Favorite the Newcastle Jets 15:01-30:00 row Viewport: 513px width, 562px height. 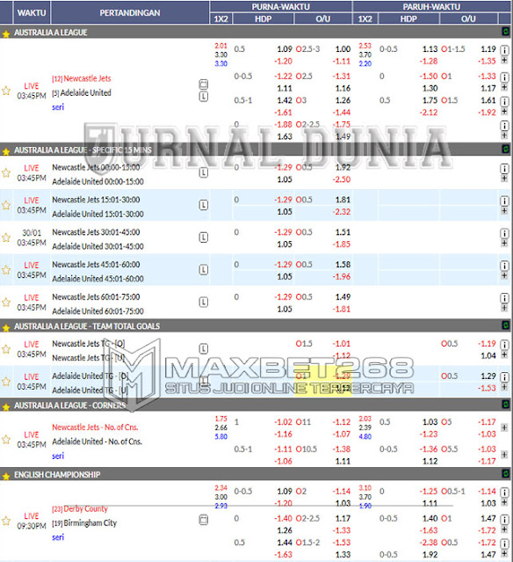point(6,205)
